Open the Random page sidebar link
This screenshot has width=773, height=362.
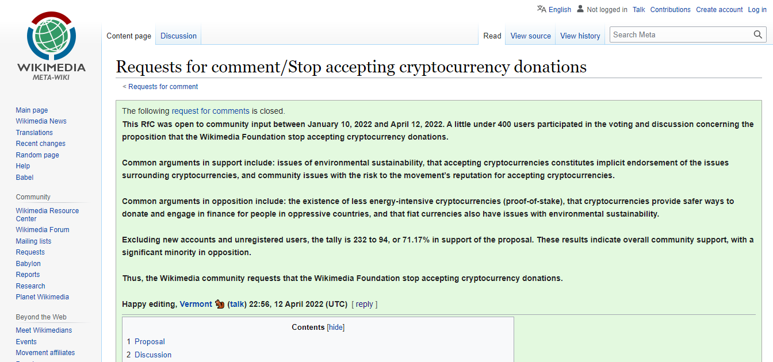37,155
